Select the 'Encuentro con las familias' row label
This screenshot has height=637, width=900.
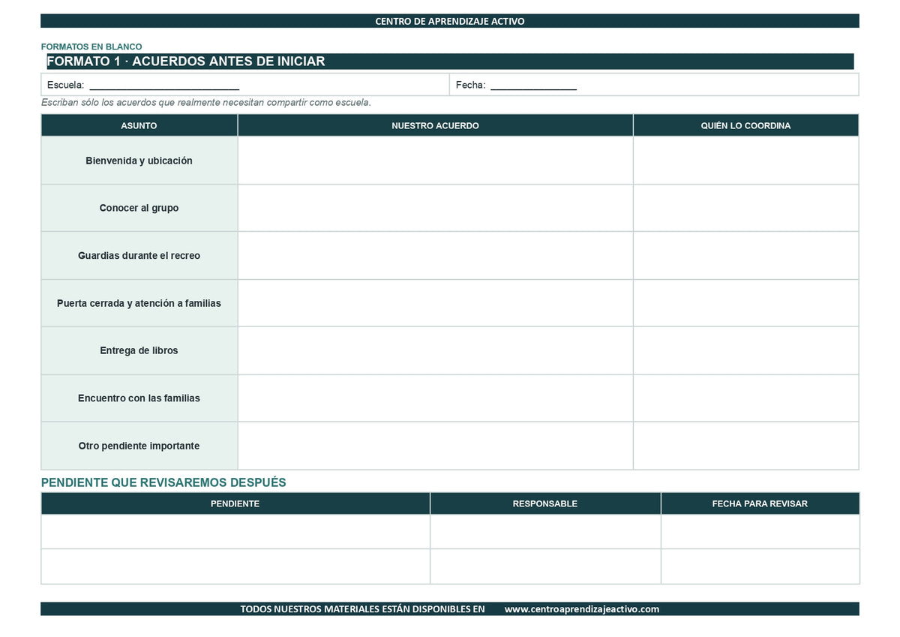[139, 398]
